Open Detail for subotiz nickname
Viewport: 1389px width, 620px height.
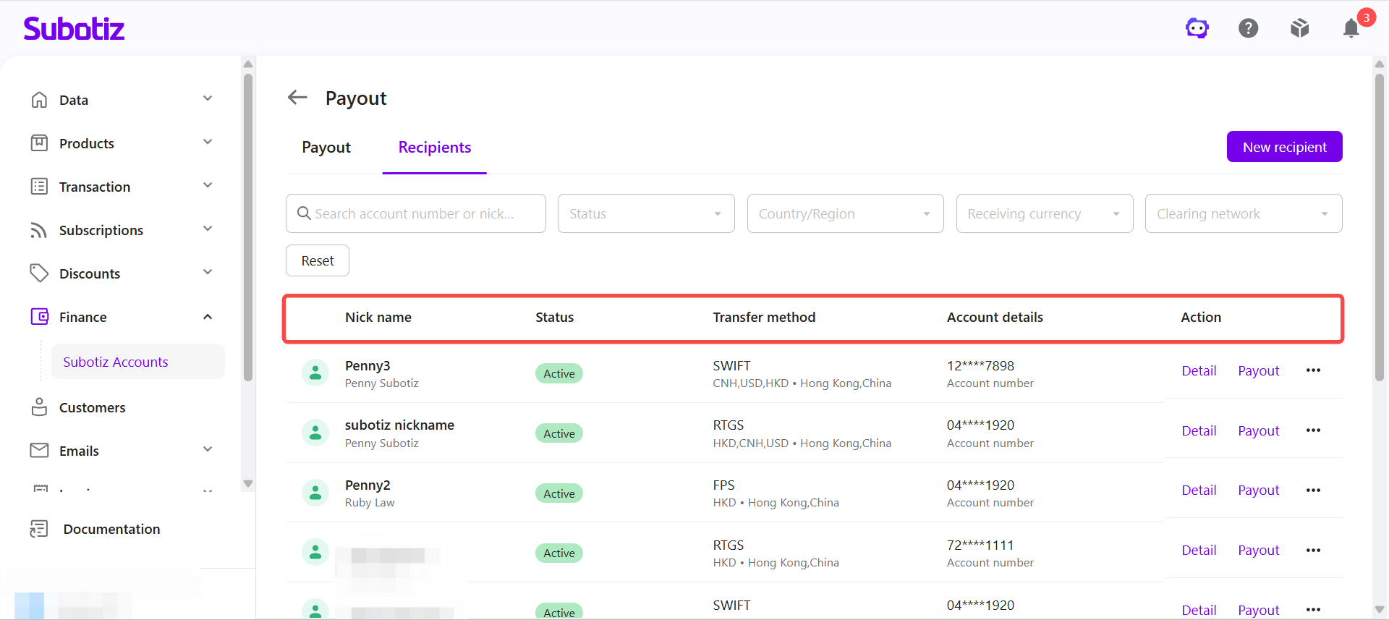tap(1199, 430)
